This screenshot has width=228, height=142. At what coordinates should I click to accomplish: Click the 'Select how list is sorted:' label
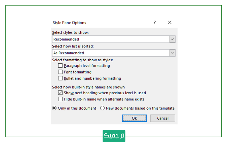tap(73, 46)
